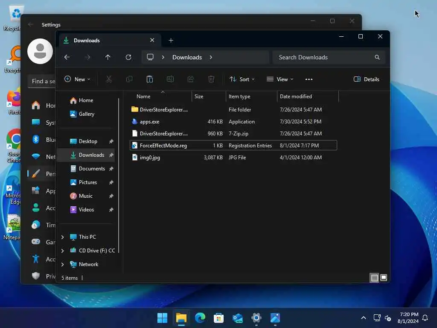437x328 pixels.
Task: Expand CD Drive (F:) tree node
Action: 62,251
